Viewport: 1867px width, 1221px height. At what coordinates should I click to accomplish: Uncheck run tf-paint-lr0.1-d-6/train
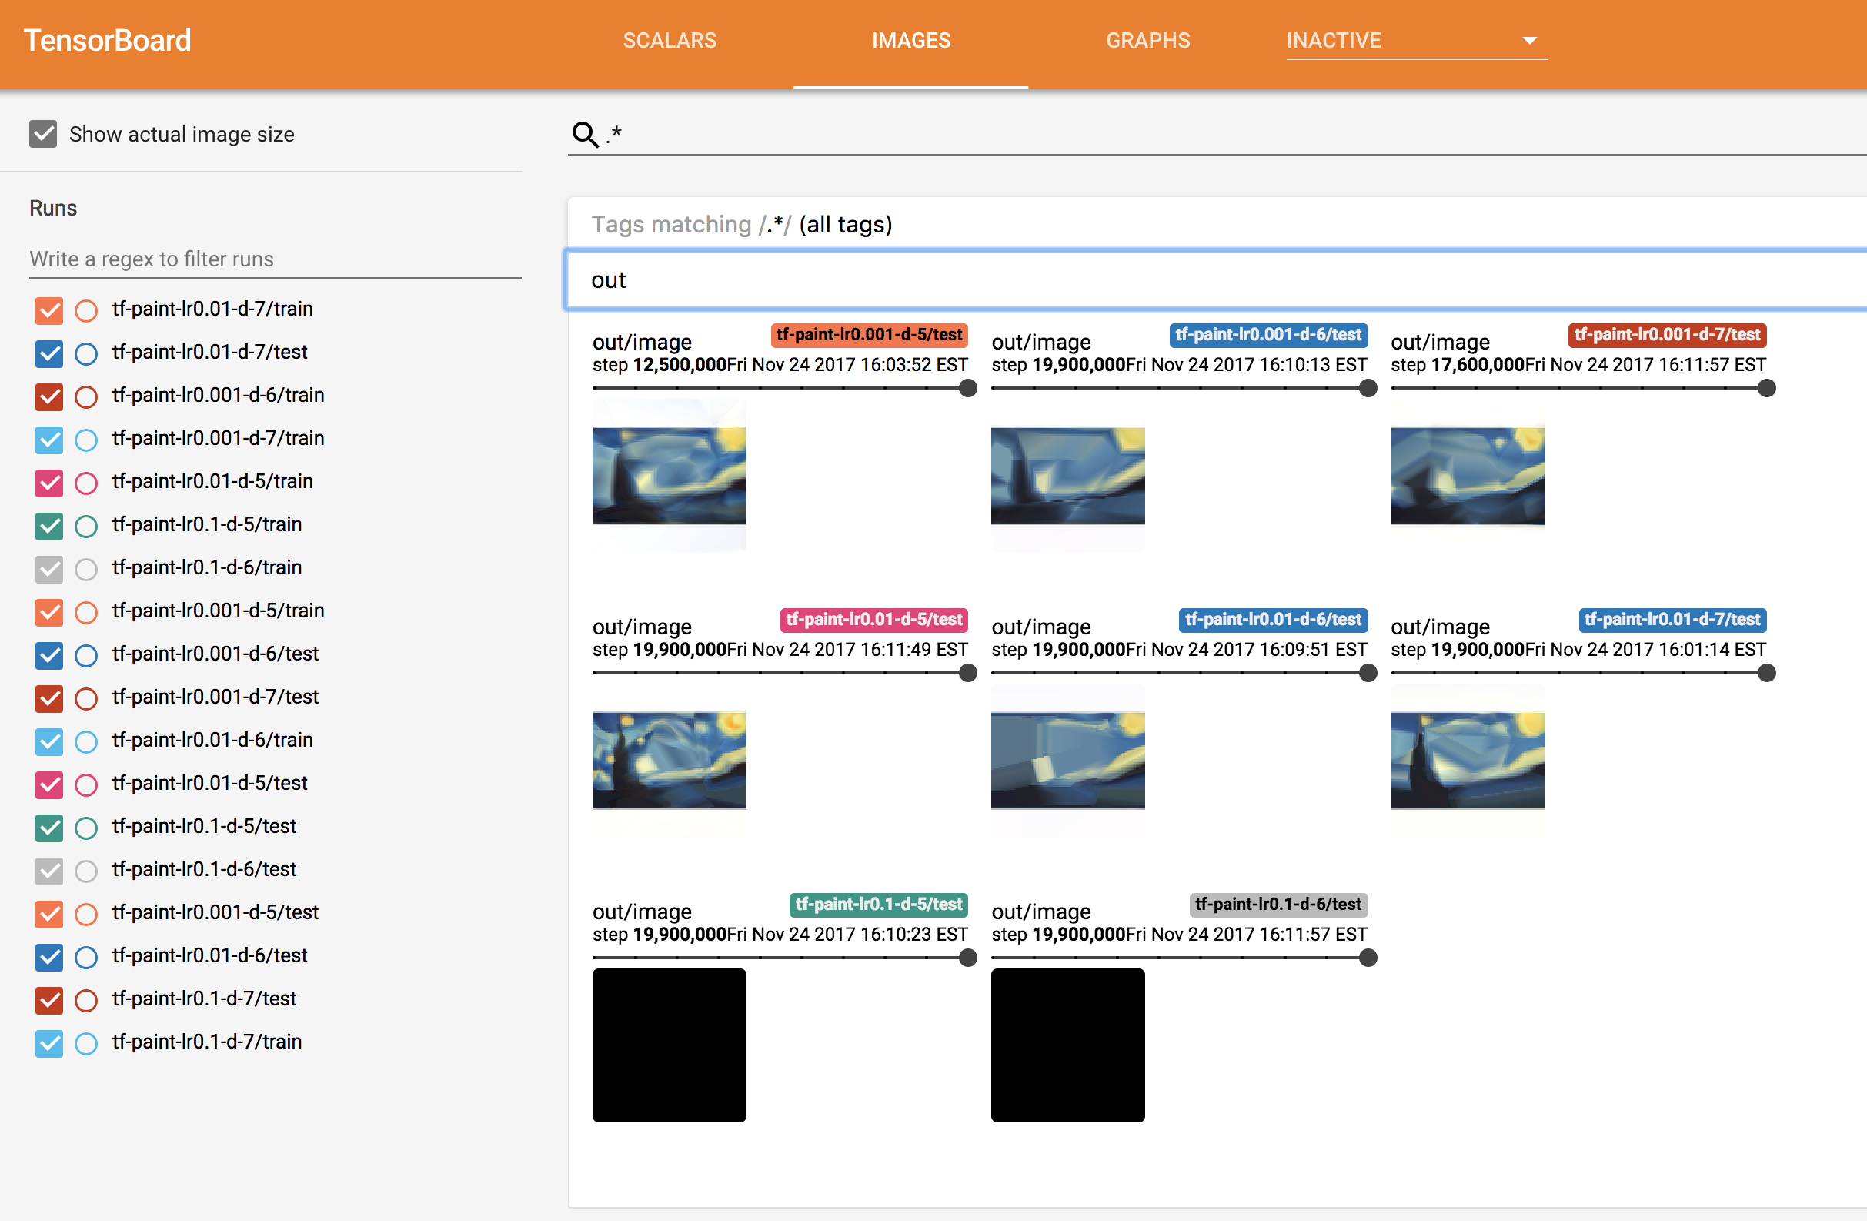point(49,569)
